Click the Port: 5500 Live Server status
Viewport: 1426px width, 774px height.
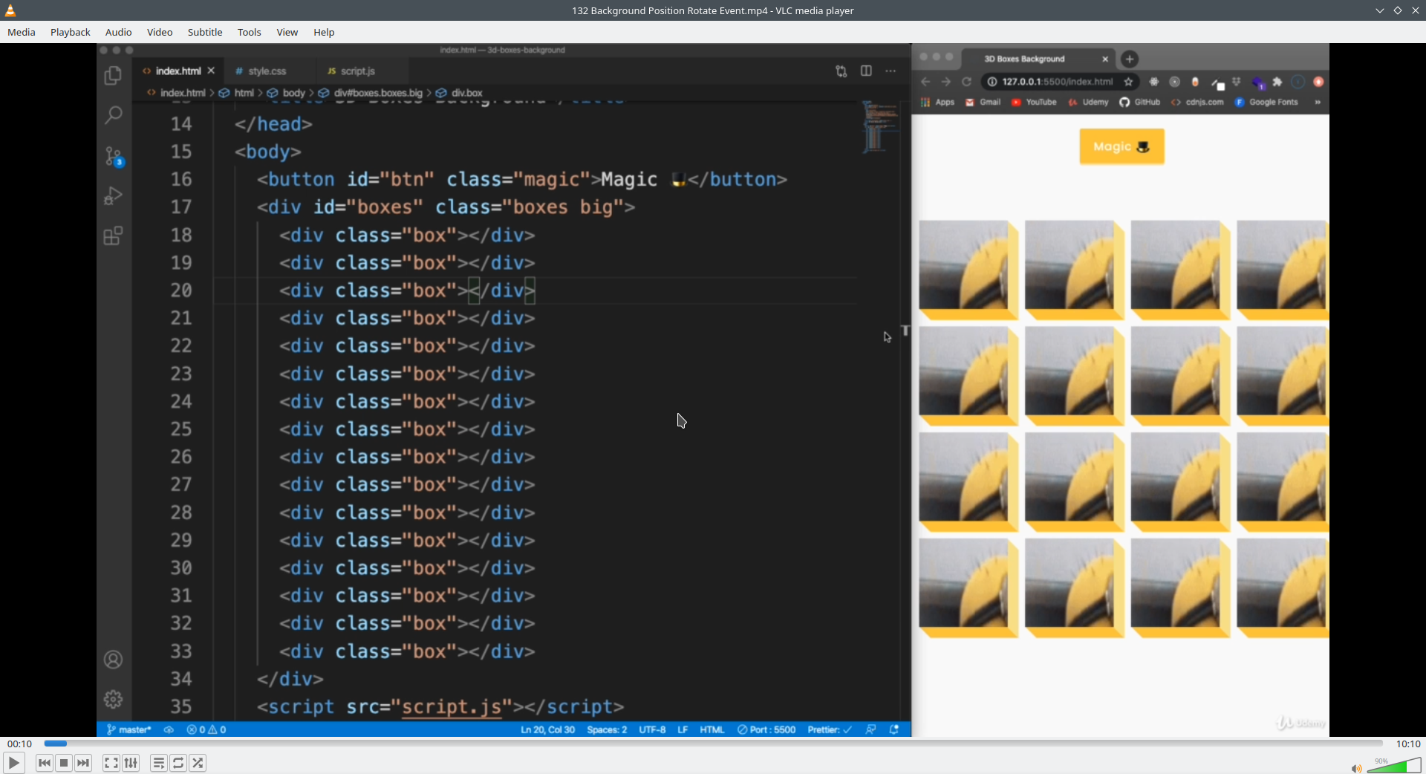click(x=766, y=729)
